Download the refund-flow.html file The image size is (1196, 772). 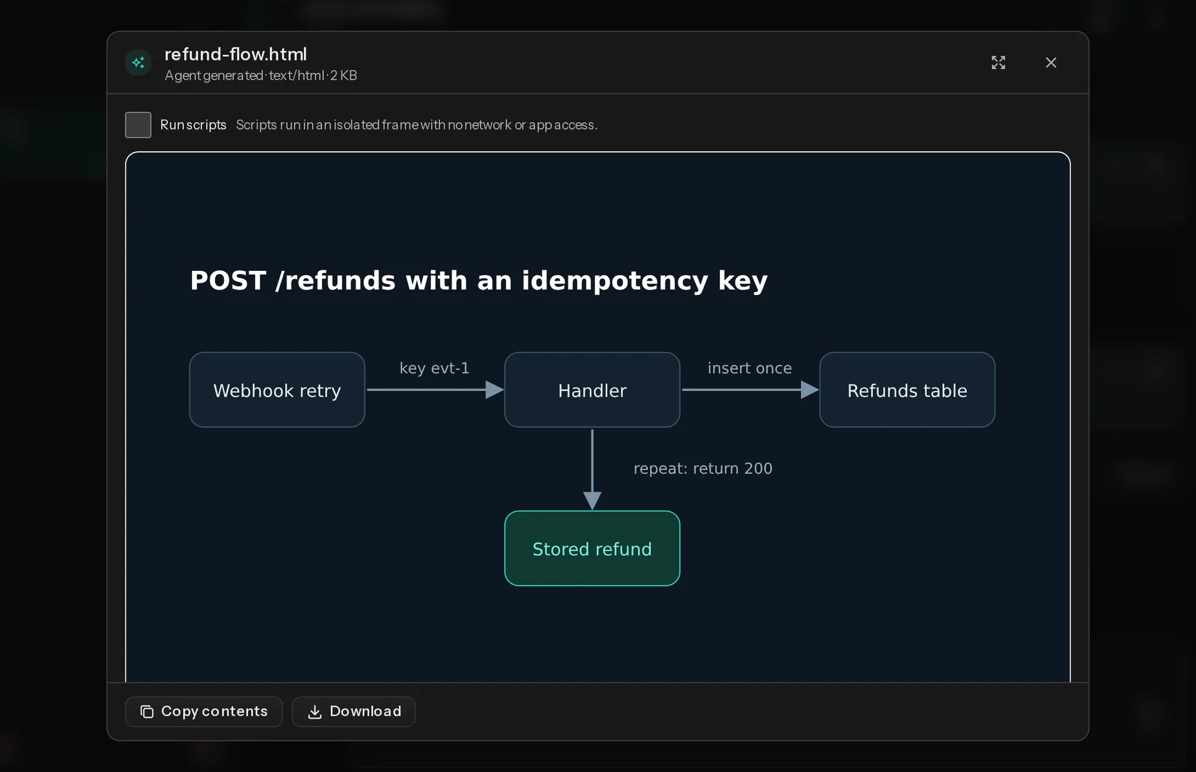(353, 711)
